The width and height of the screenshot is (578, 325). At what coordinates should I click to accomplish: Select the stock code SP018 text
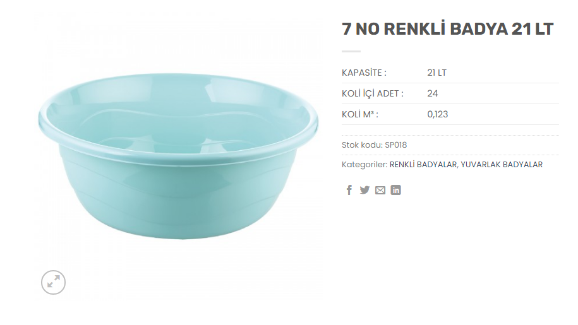point(396,145)
